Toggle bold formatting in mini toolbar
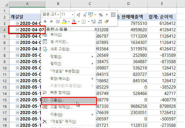Screen dimensions: 185x128 45,21
